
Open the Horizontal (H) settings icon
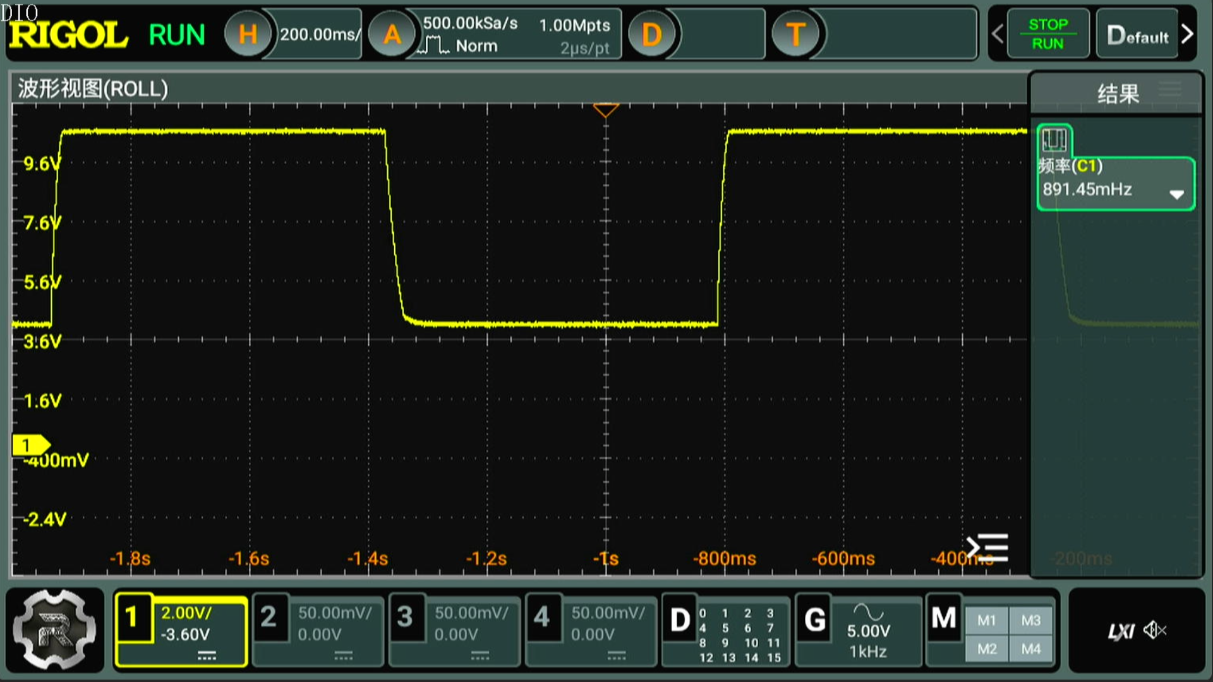click(x=248, y=34)
